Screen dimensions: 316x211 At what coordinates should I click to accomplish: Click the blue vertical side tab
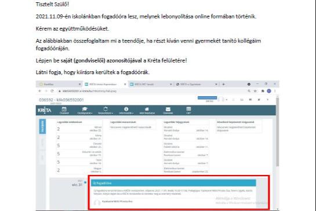pyautogui.click(x=42, y=126)
